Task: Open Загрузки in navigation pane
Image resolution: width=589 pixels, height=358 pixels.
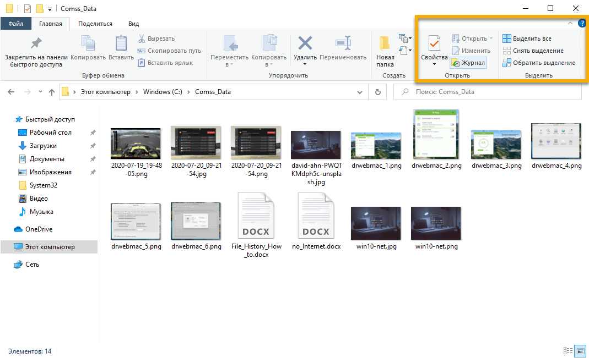Action: point(43,145)
